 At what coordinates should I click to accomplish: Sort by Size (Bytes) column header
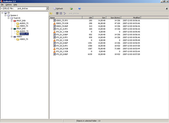click(114, 18)
